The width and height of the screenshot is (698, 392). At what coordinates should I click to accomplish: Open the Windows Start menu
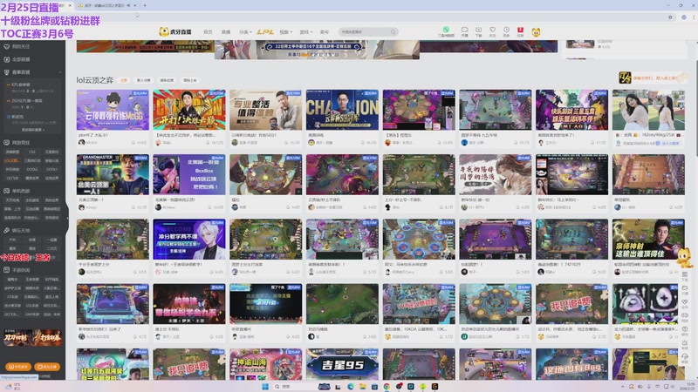[265, 386]
